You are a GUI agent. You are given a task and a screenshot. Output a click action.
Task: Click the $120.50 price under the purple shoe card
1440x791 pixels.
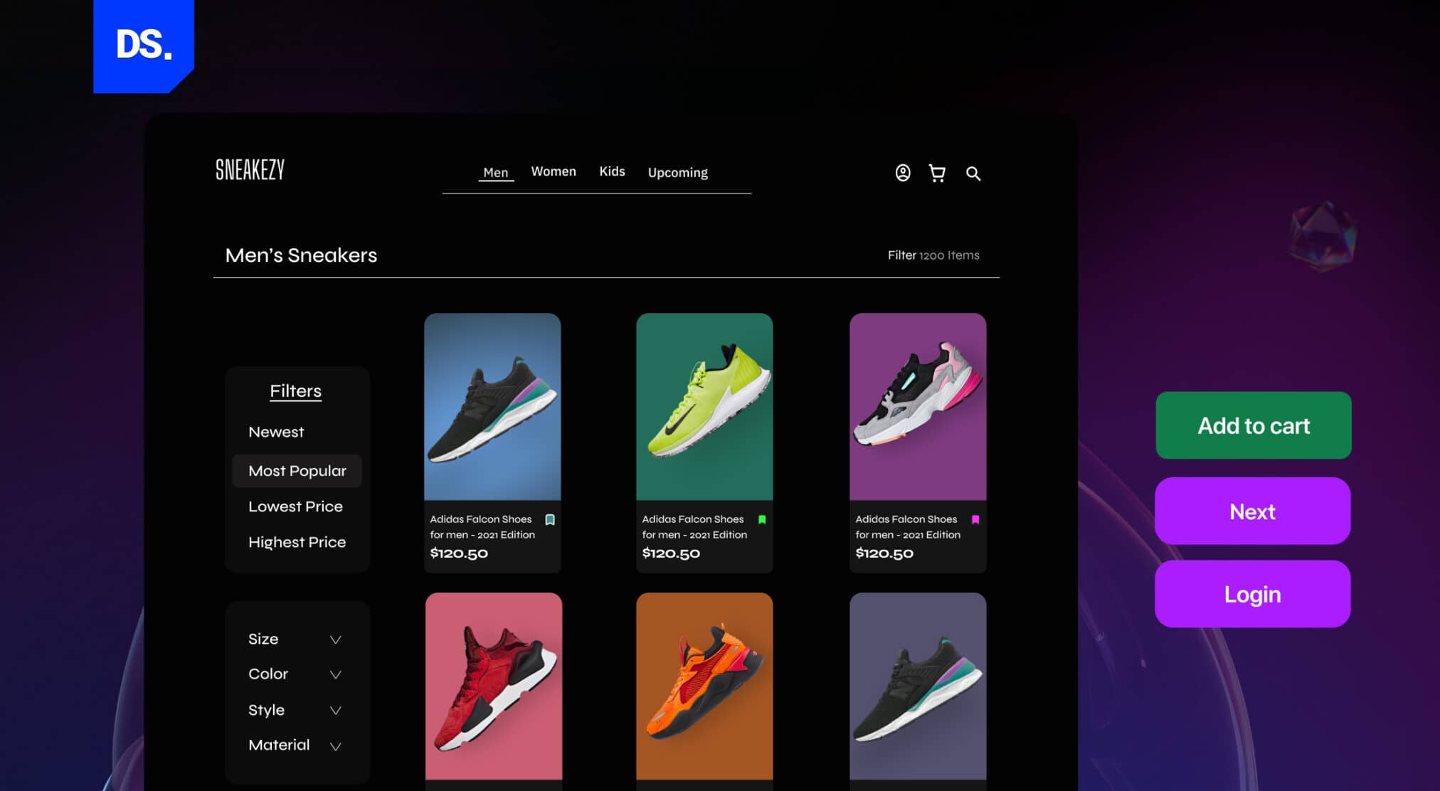(884, 553)
